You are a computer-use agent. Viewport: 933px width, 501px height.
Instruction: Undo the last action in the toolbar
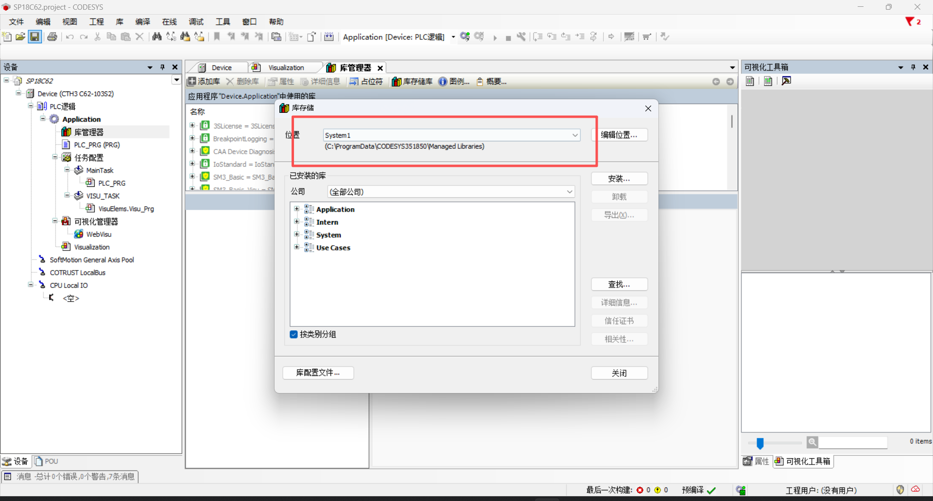point(70,37)
